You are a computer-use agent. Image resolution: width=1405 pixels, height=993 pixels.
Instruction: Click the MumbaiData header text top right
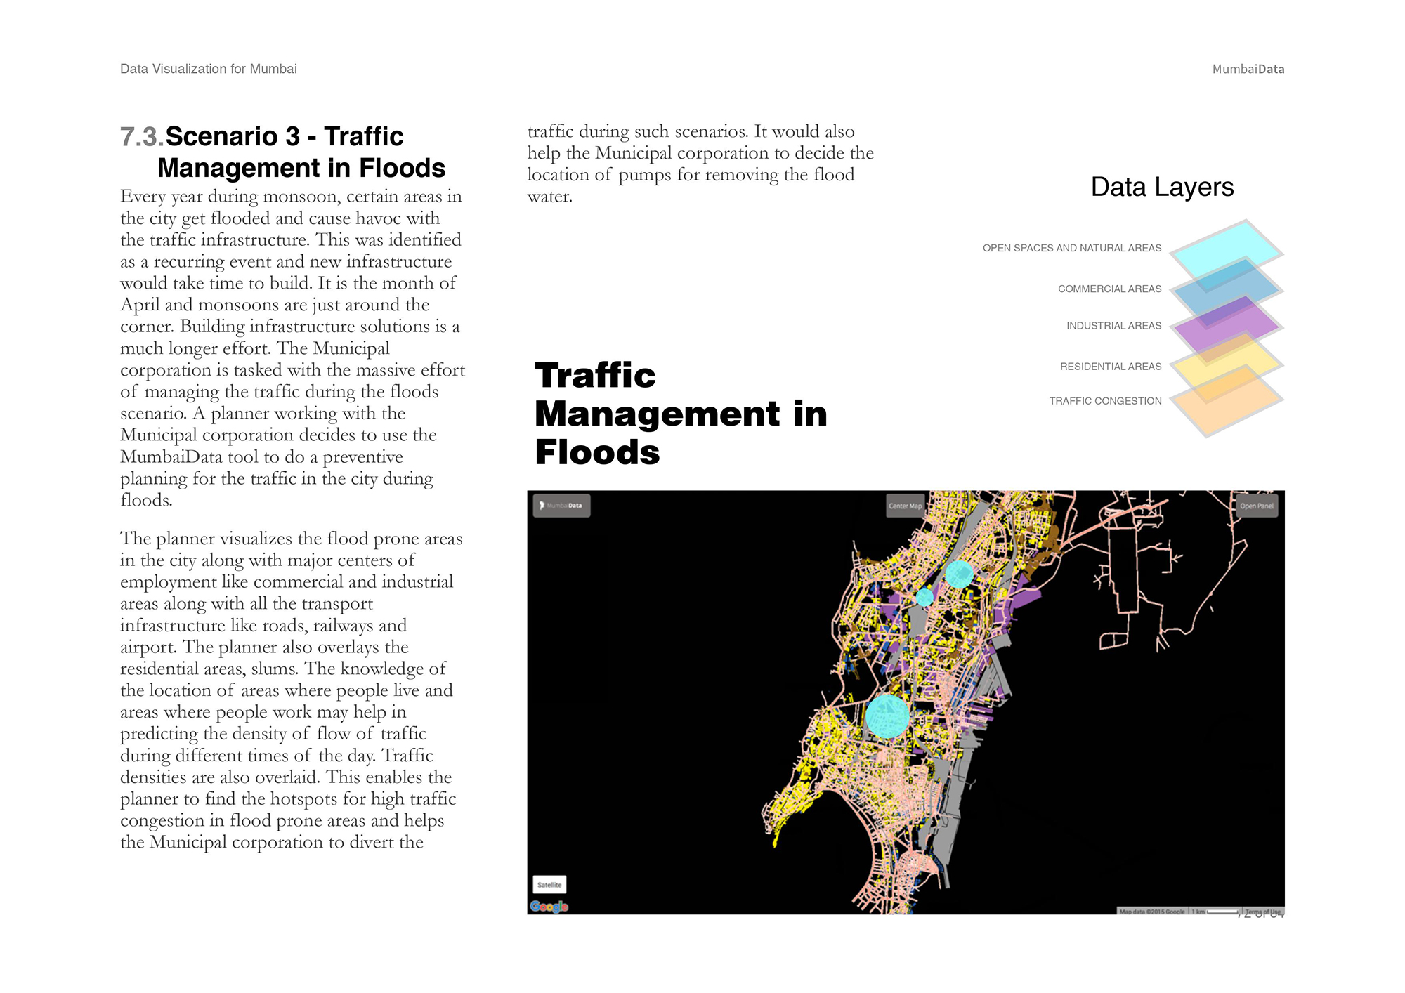coord(1248,69)
